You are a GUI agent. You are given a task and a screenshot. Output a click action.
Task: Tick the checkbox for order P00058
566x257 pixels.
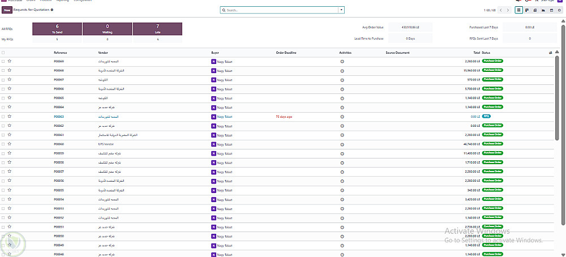(x=3, y=163)
